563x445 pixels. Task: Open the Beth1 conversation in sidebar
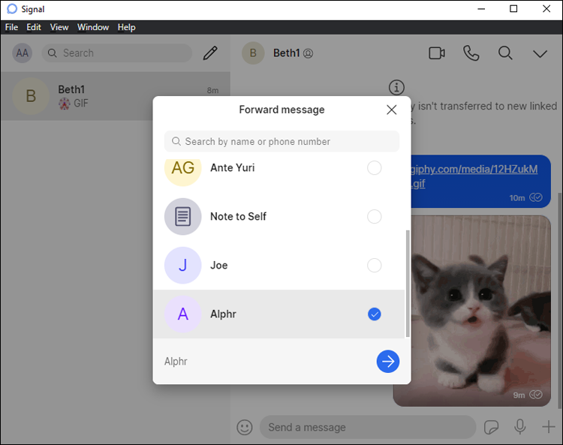pyautogui.click(x=116, y=96)
